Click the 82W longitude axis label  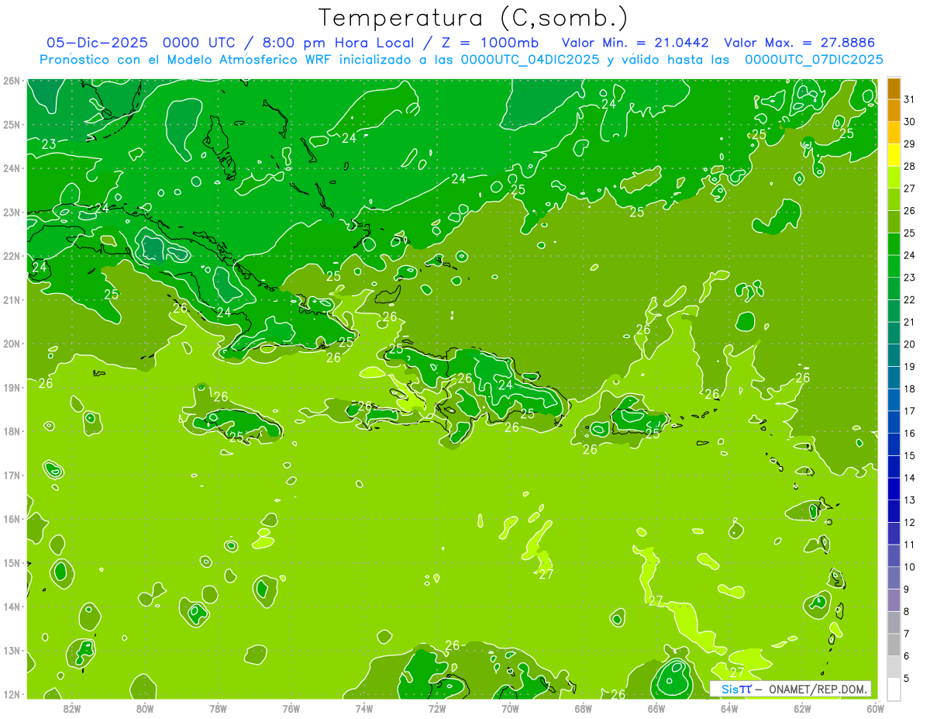point(72,708)
